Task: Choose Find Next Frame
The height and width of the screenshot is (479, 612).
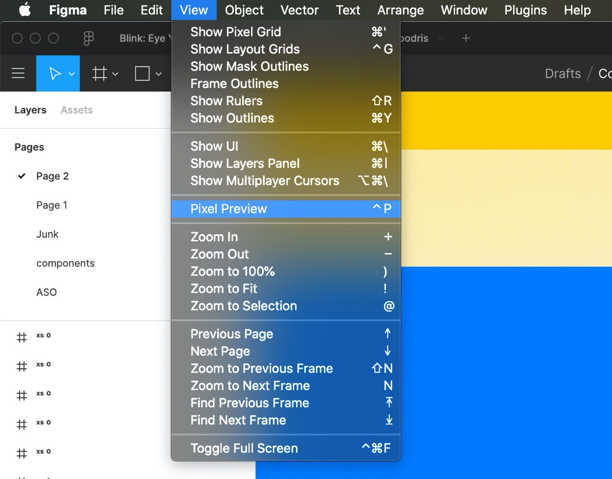Action: (286, 421)
